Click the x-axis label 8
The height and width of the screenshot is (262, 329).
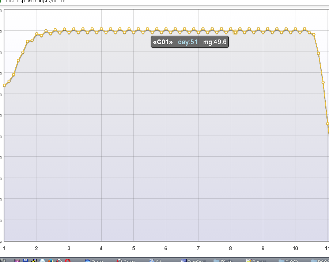click(231, 248)
